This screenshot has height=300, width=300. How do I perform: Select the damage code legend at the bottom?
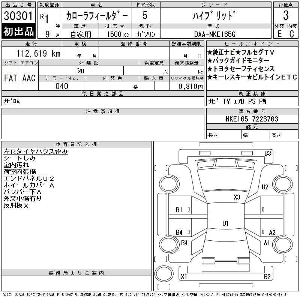click(x=144, y=295)
